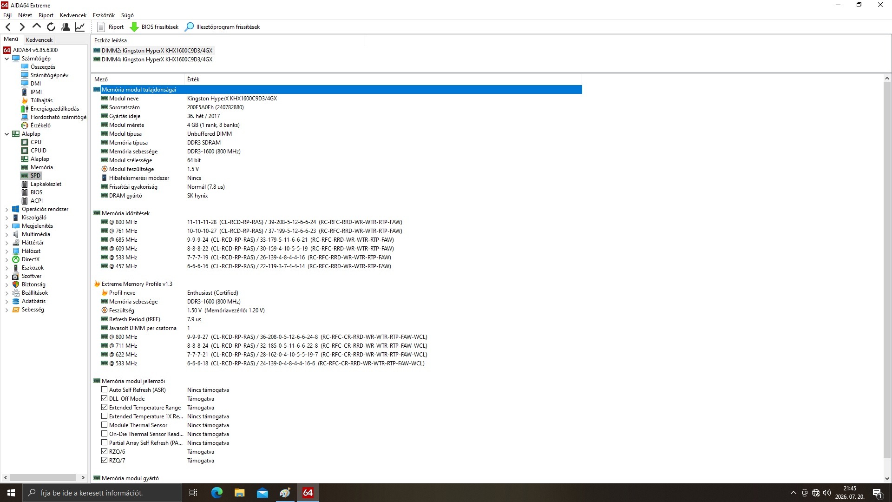Expand the Megjelenítés tree node

[7, 226]
